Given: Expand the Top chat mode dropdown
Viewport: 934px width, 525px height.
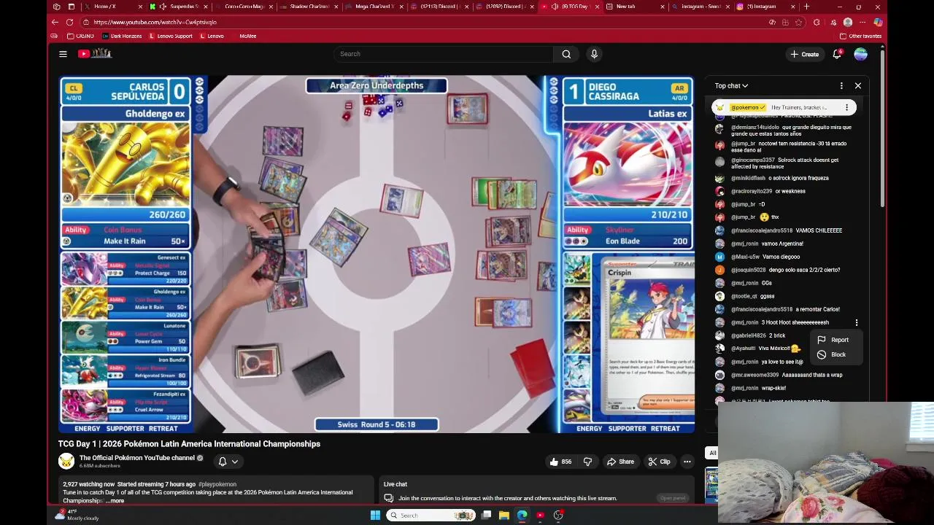Looking at the screenshot, I should pyautogui.click(x=731, y=86).
